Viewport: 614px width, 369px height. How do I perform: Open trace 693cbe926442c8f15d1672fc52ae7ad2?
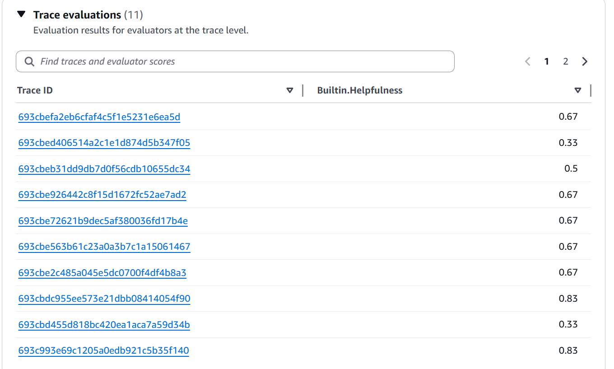pos(102,194)
